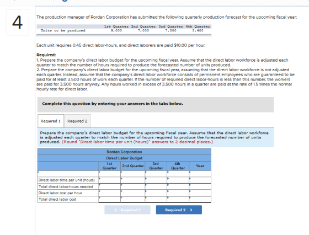The image size is (309, 235).
Task: Select Year total direct labor cost cell
Action: (x=200, y=199)
